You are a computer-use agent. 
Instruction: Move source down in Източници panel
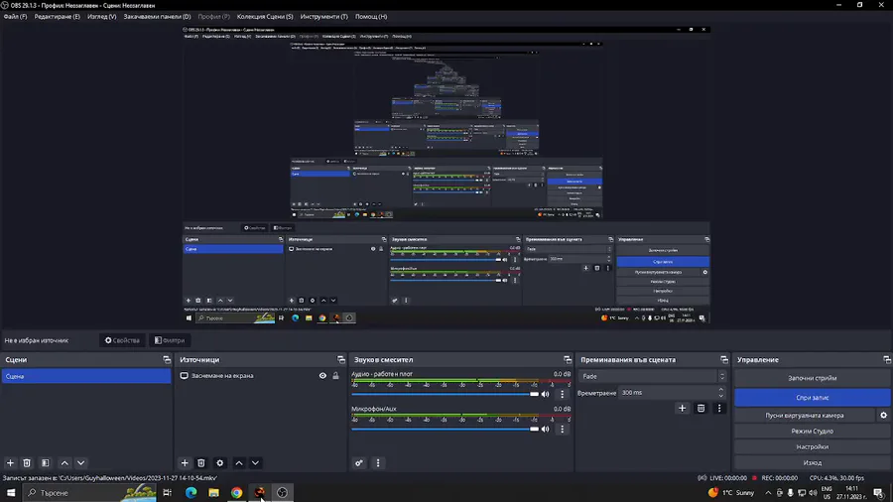[255, 462]
